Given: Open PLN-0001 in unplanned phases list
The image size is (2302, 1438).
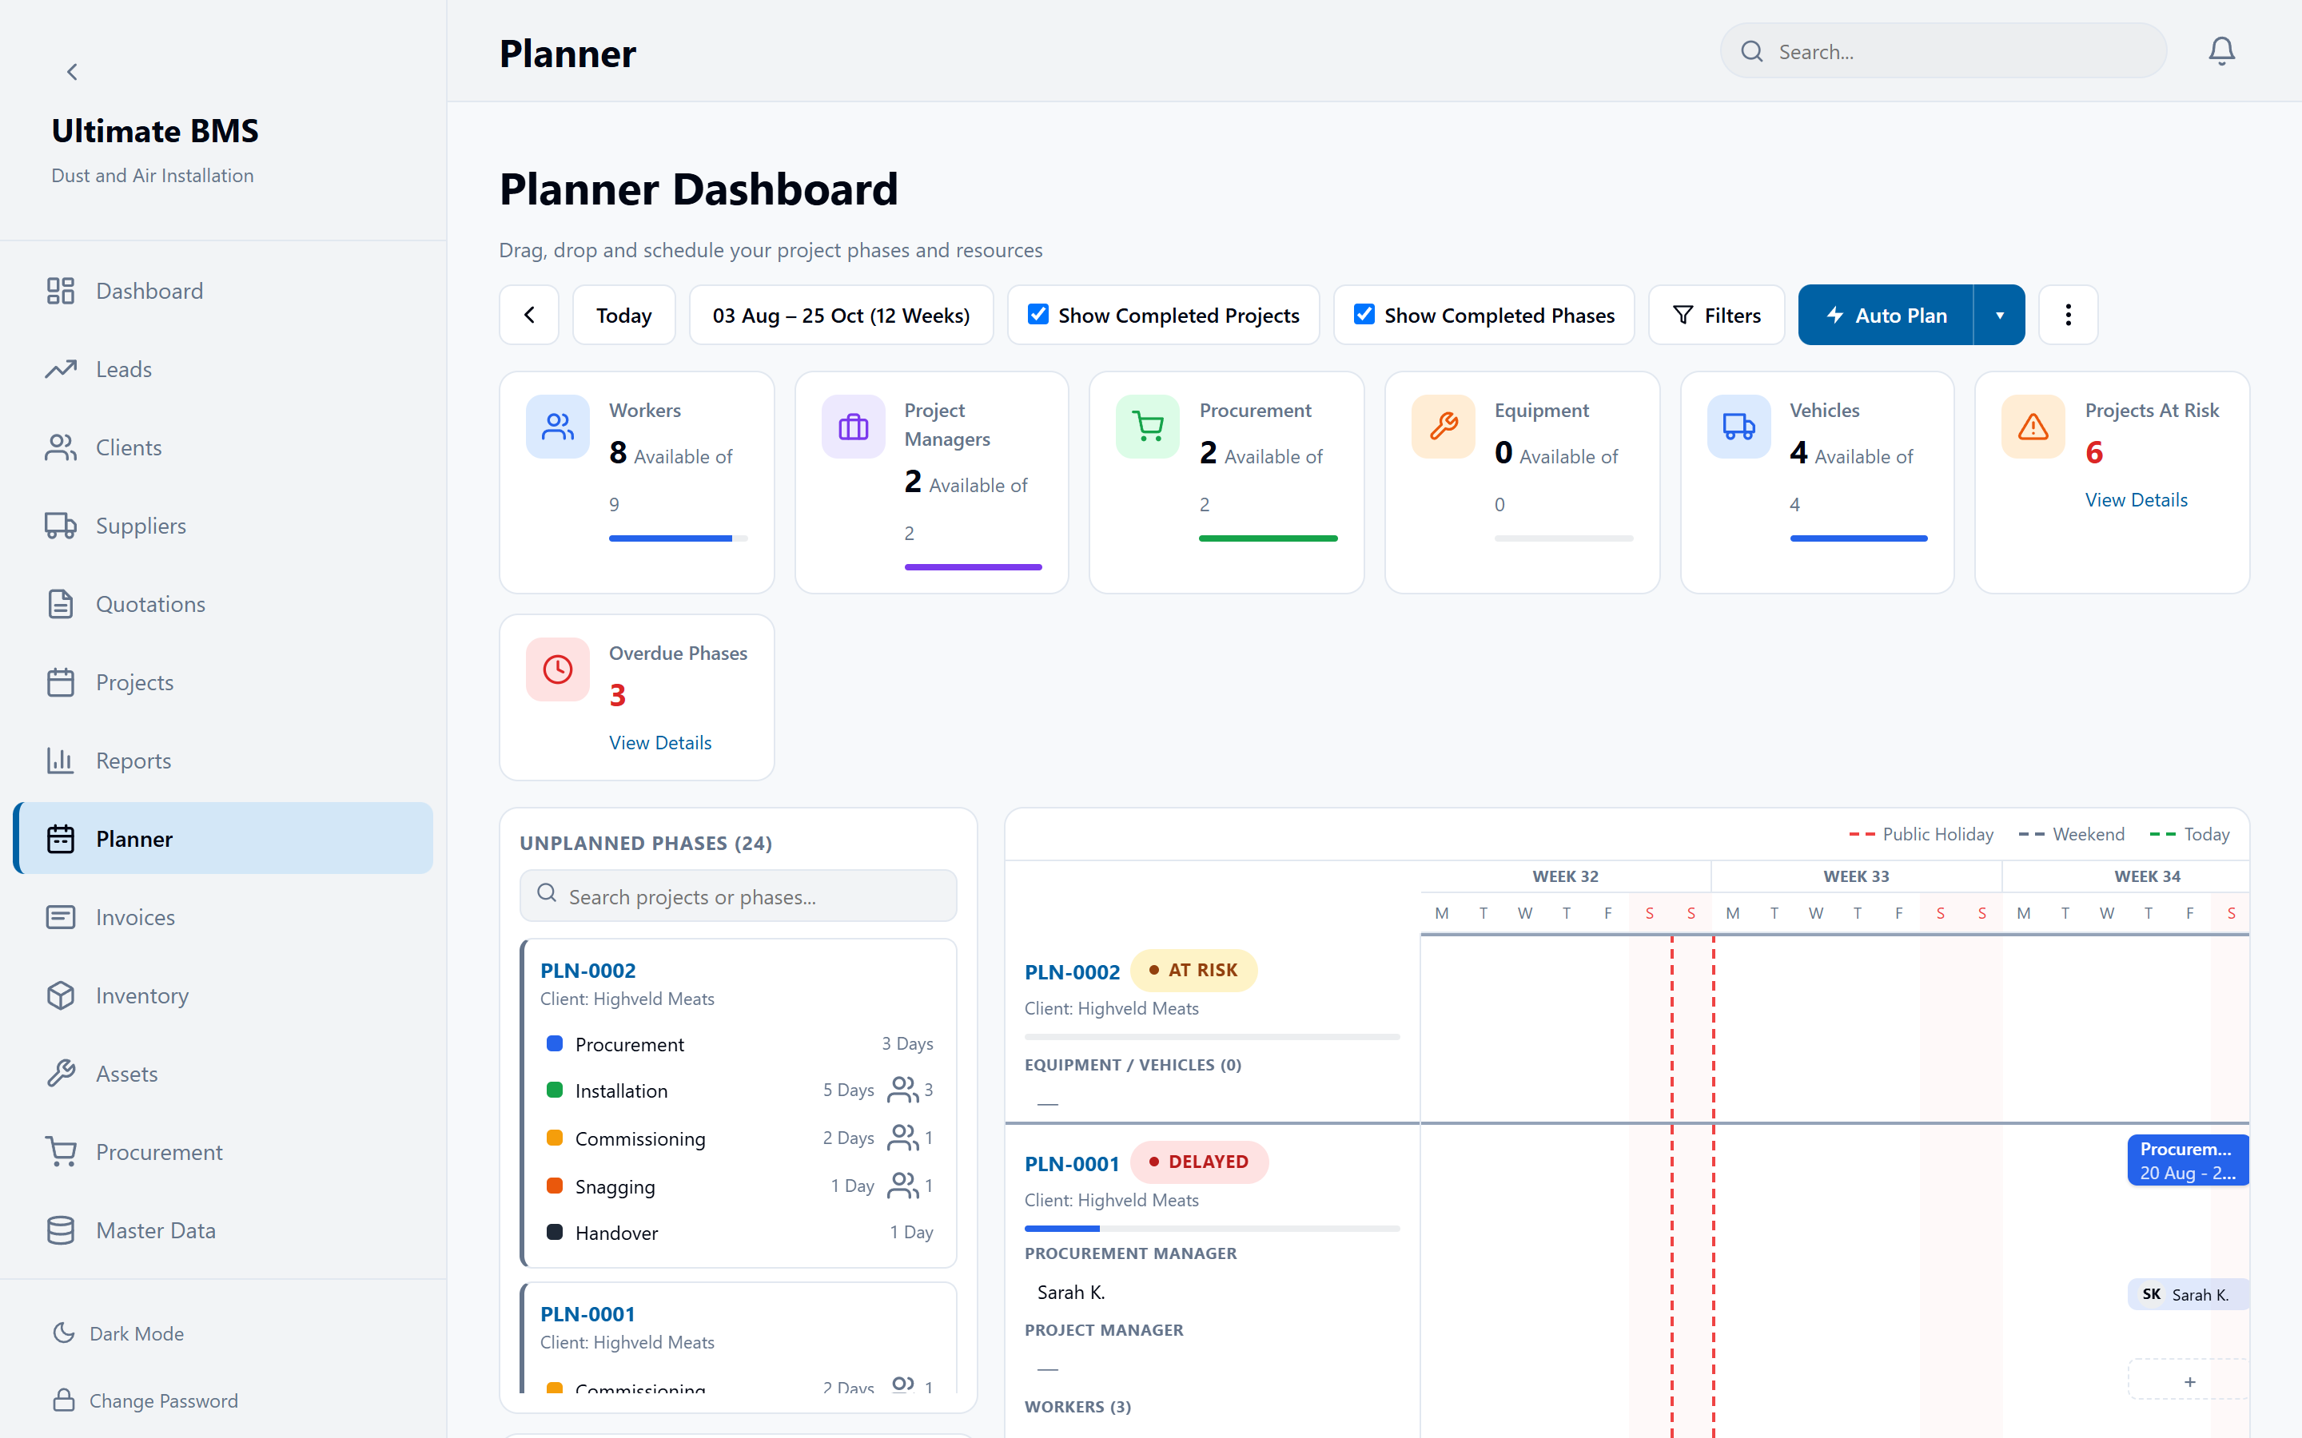Looking at the screenshot, I should 587,1313.
